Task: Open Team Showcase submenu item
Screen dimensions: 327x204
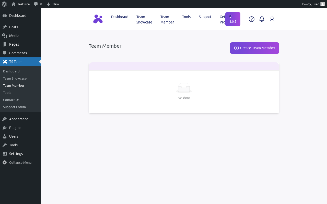Action: [15, 78]
